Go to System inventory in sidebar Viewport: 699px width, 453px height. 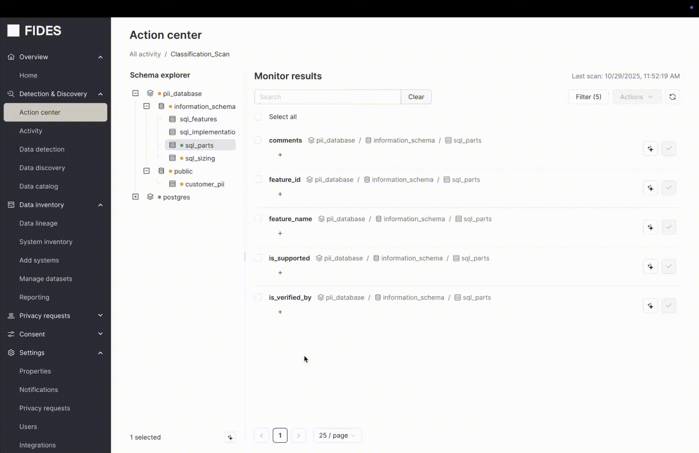coord(46,242)
